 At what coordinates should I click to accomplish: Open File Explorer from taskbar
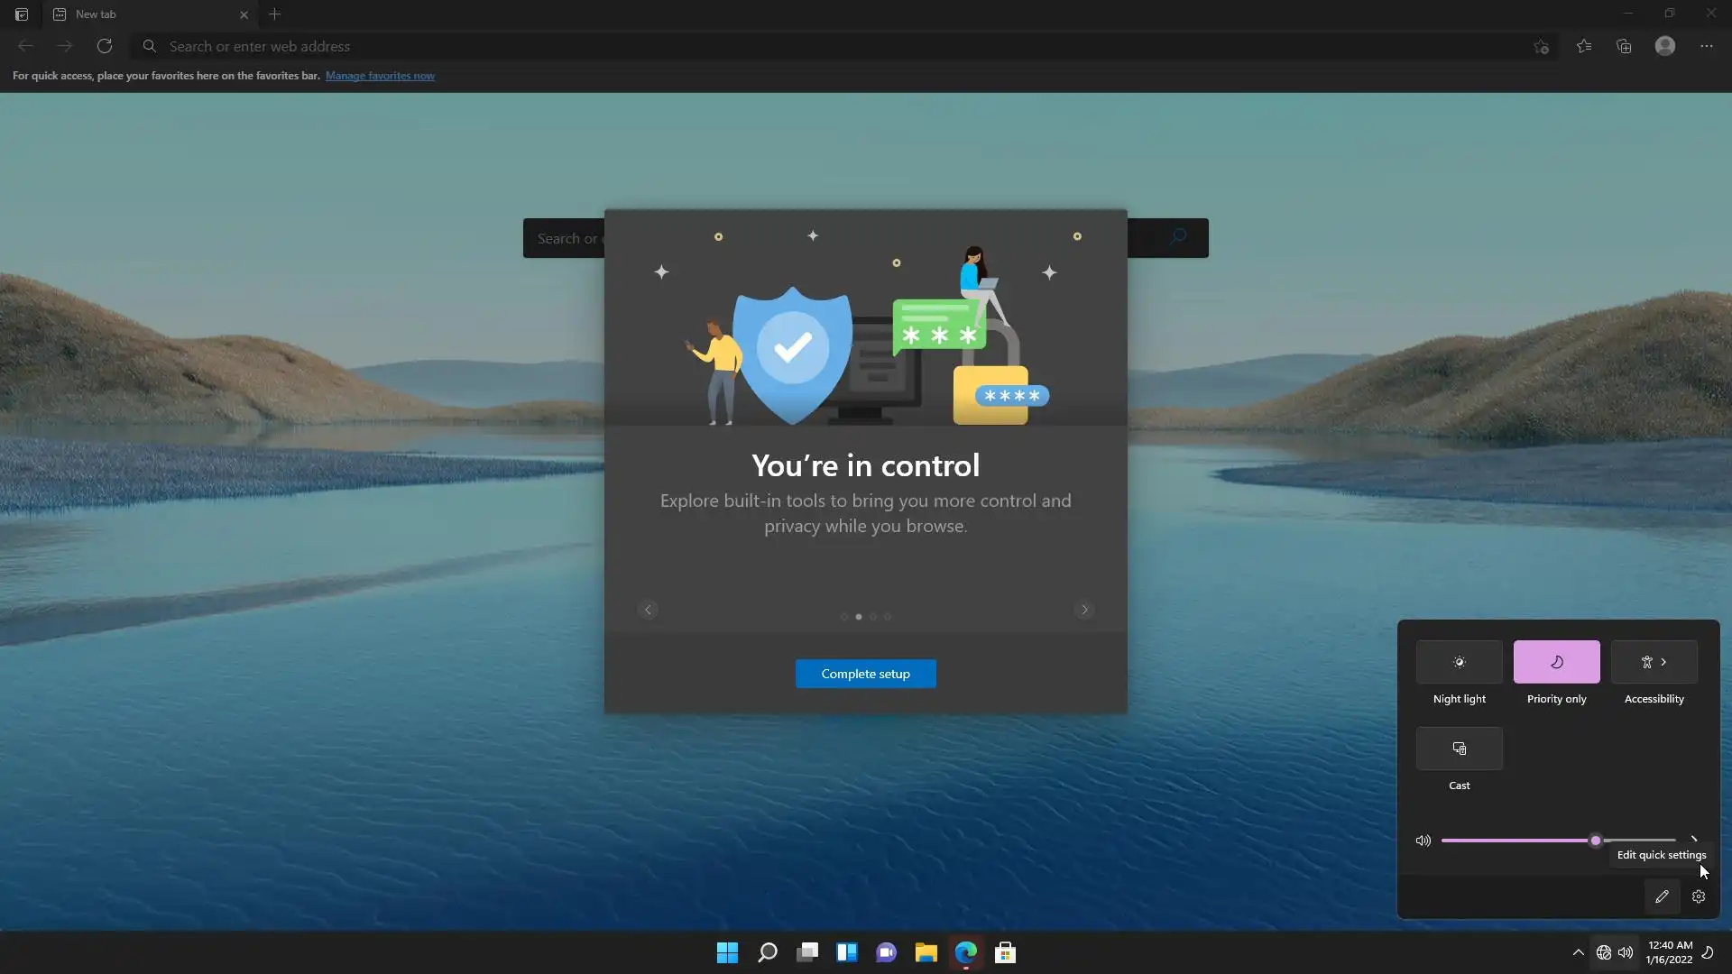tap(926, 952)
